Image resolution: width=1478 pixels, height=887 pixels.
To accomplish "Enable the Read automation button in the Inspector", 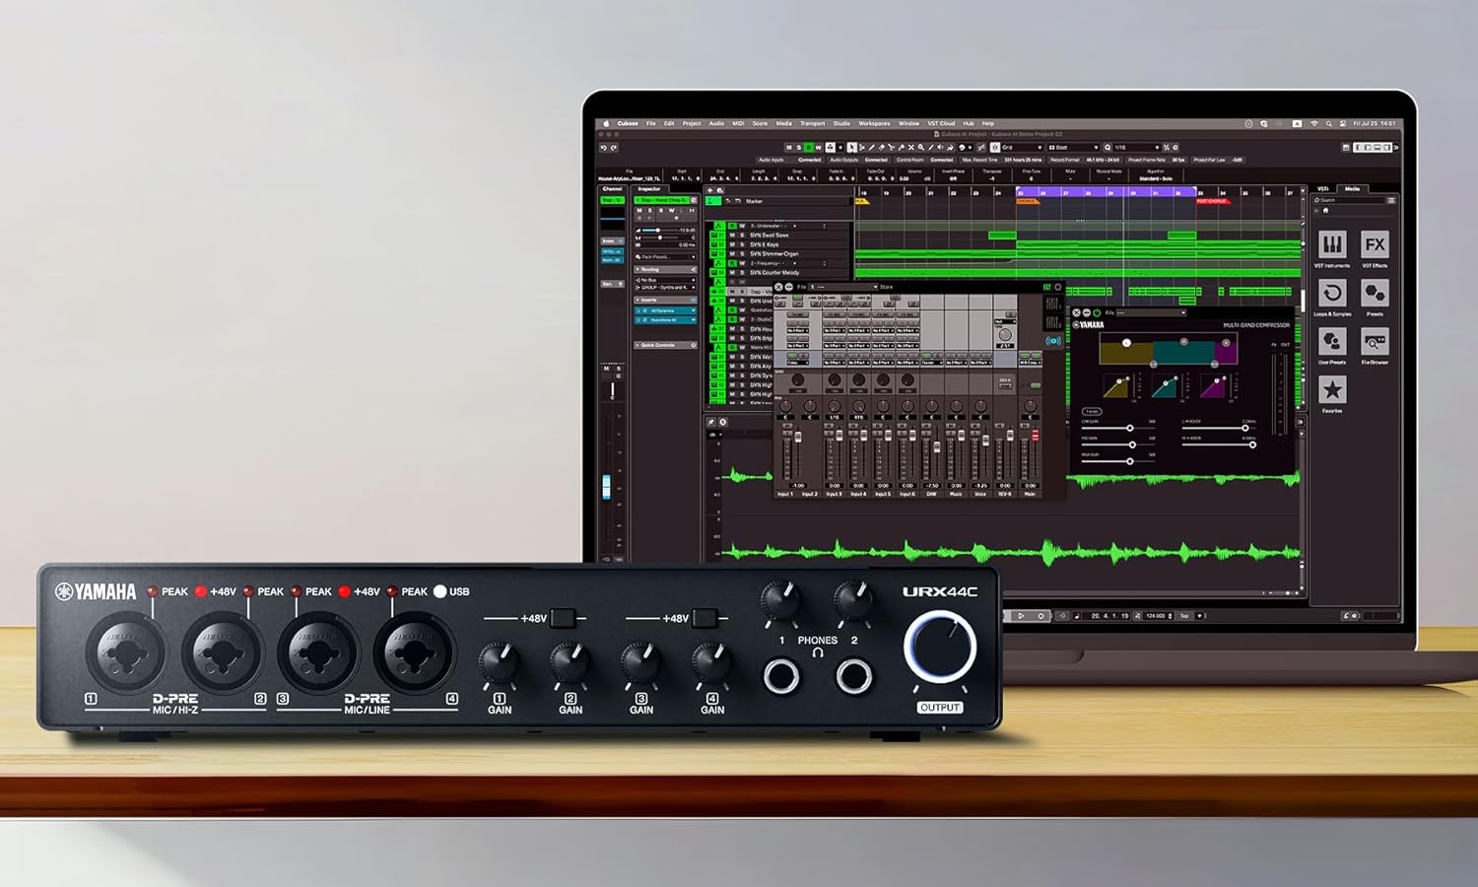I will (x=660, y=211).
